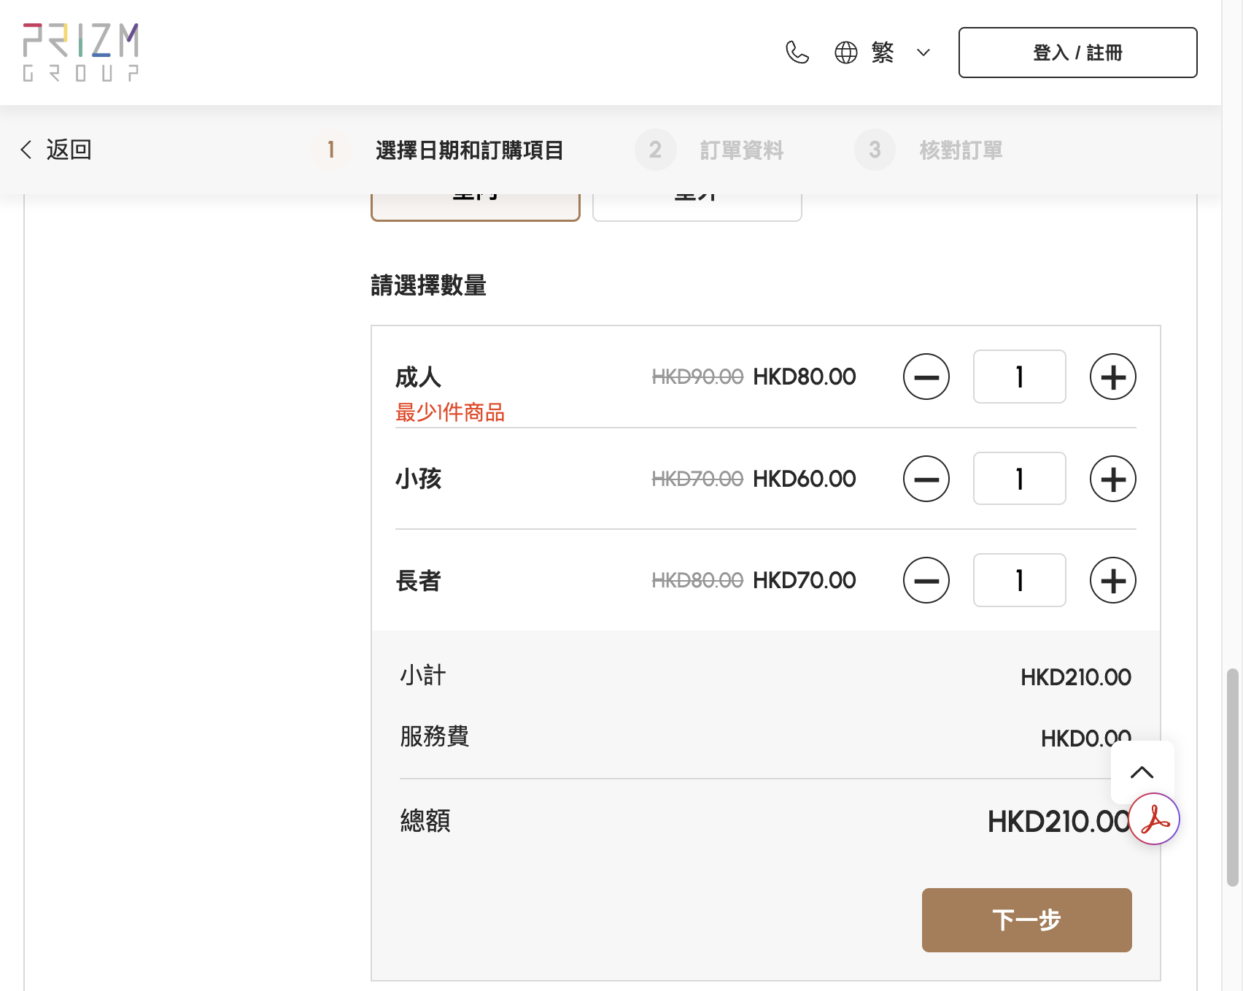Click the 小孩 original price HKD70.00

point(697,479)
